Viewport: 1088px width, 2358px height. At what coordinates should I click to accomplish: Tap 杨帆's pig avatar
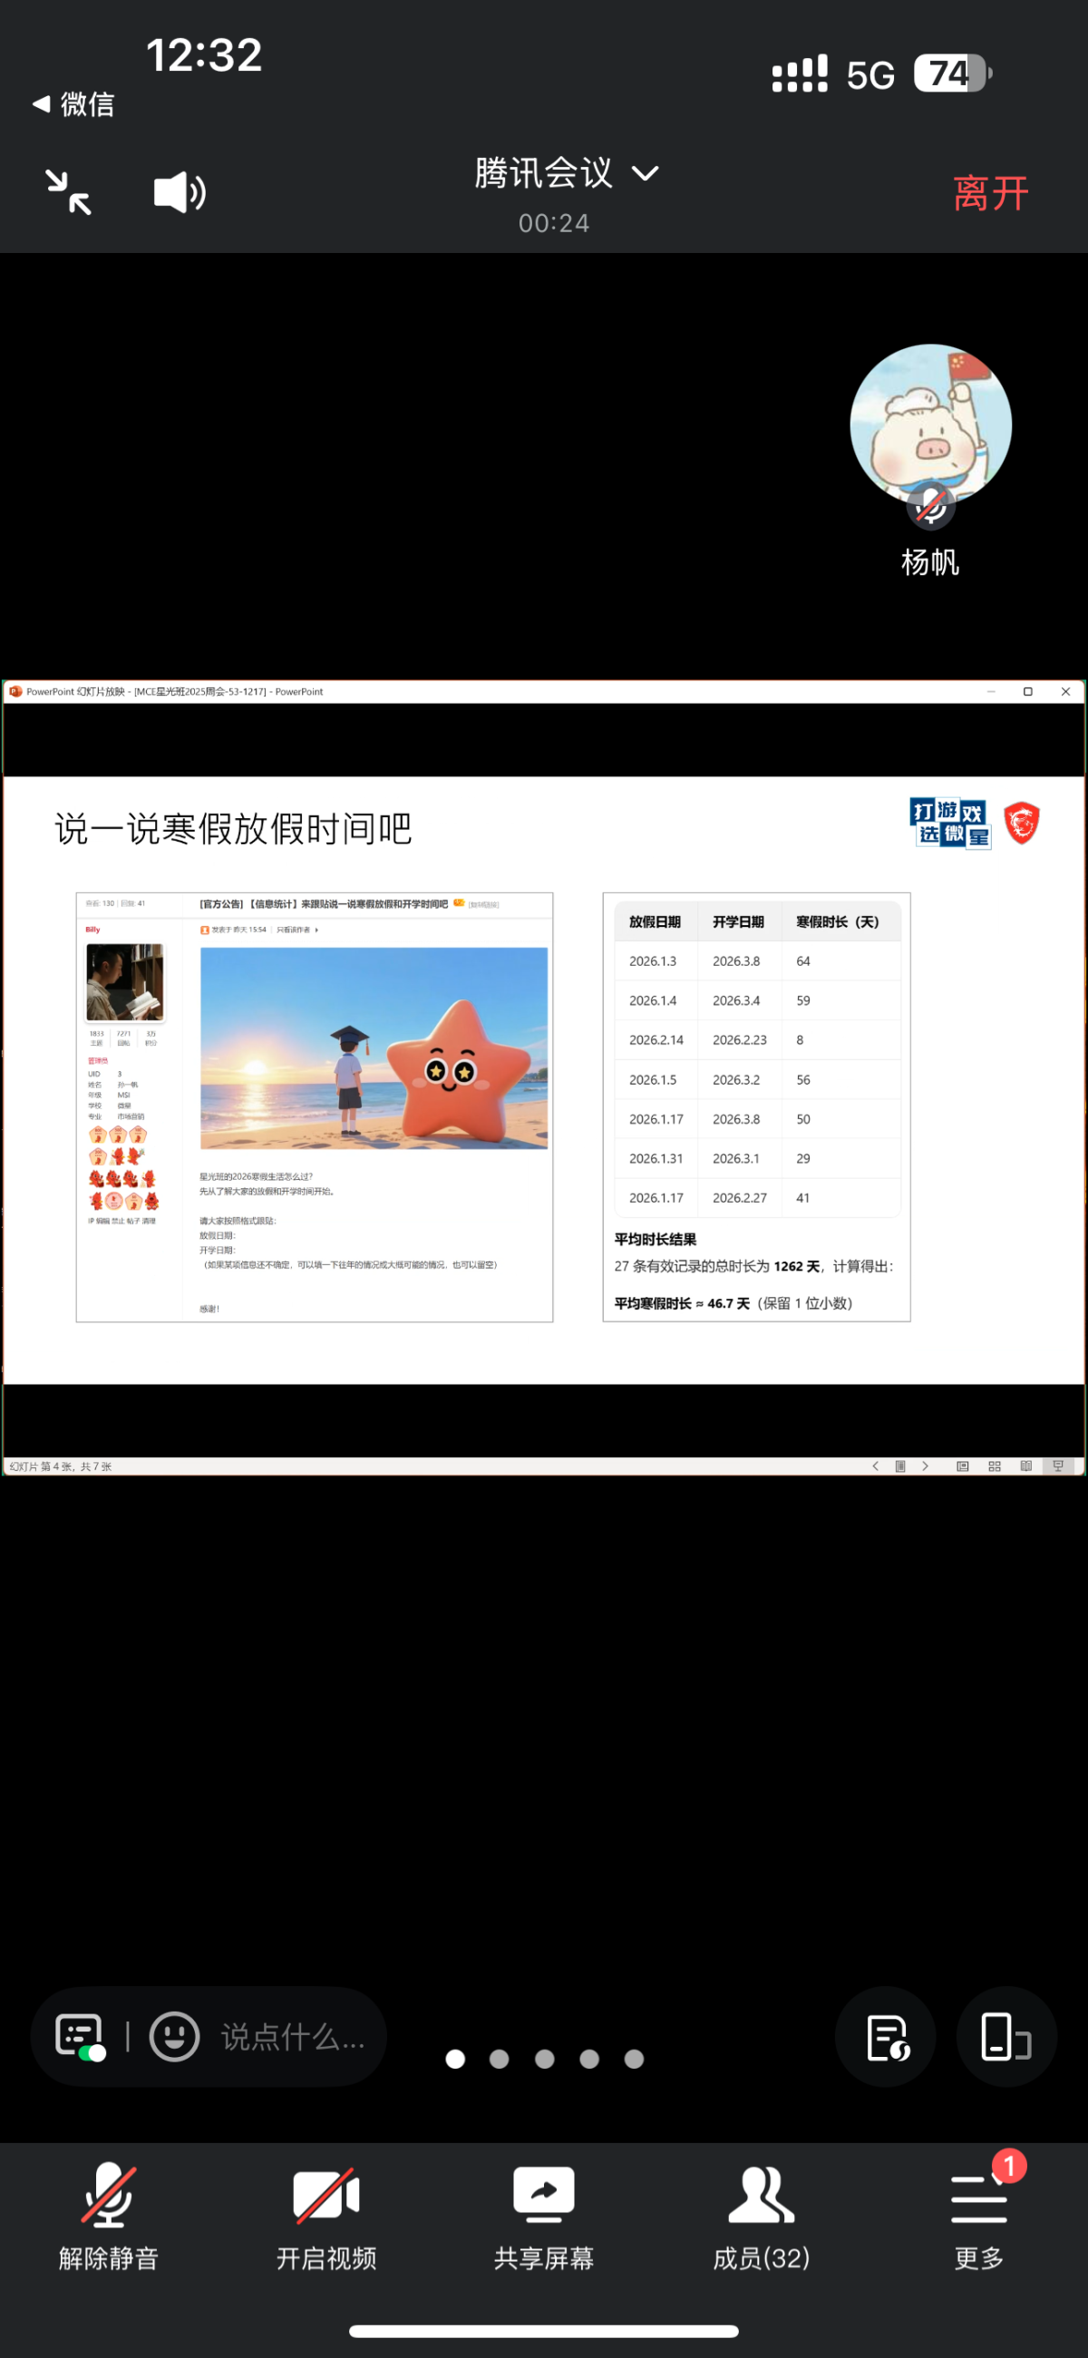pyautogui.click(x=929, y=423)
